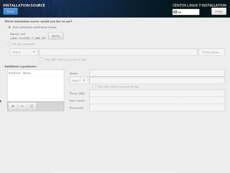Check mirror list box under network URL

click(x=41, y=59)
